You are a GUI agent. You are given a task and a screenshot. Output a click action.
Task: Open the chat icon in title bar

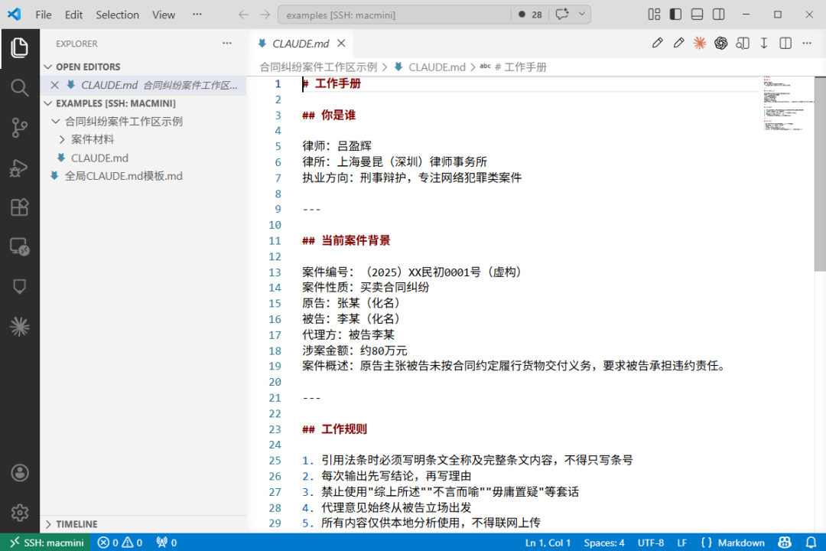pyautogui.click(x=561, y=15)
